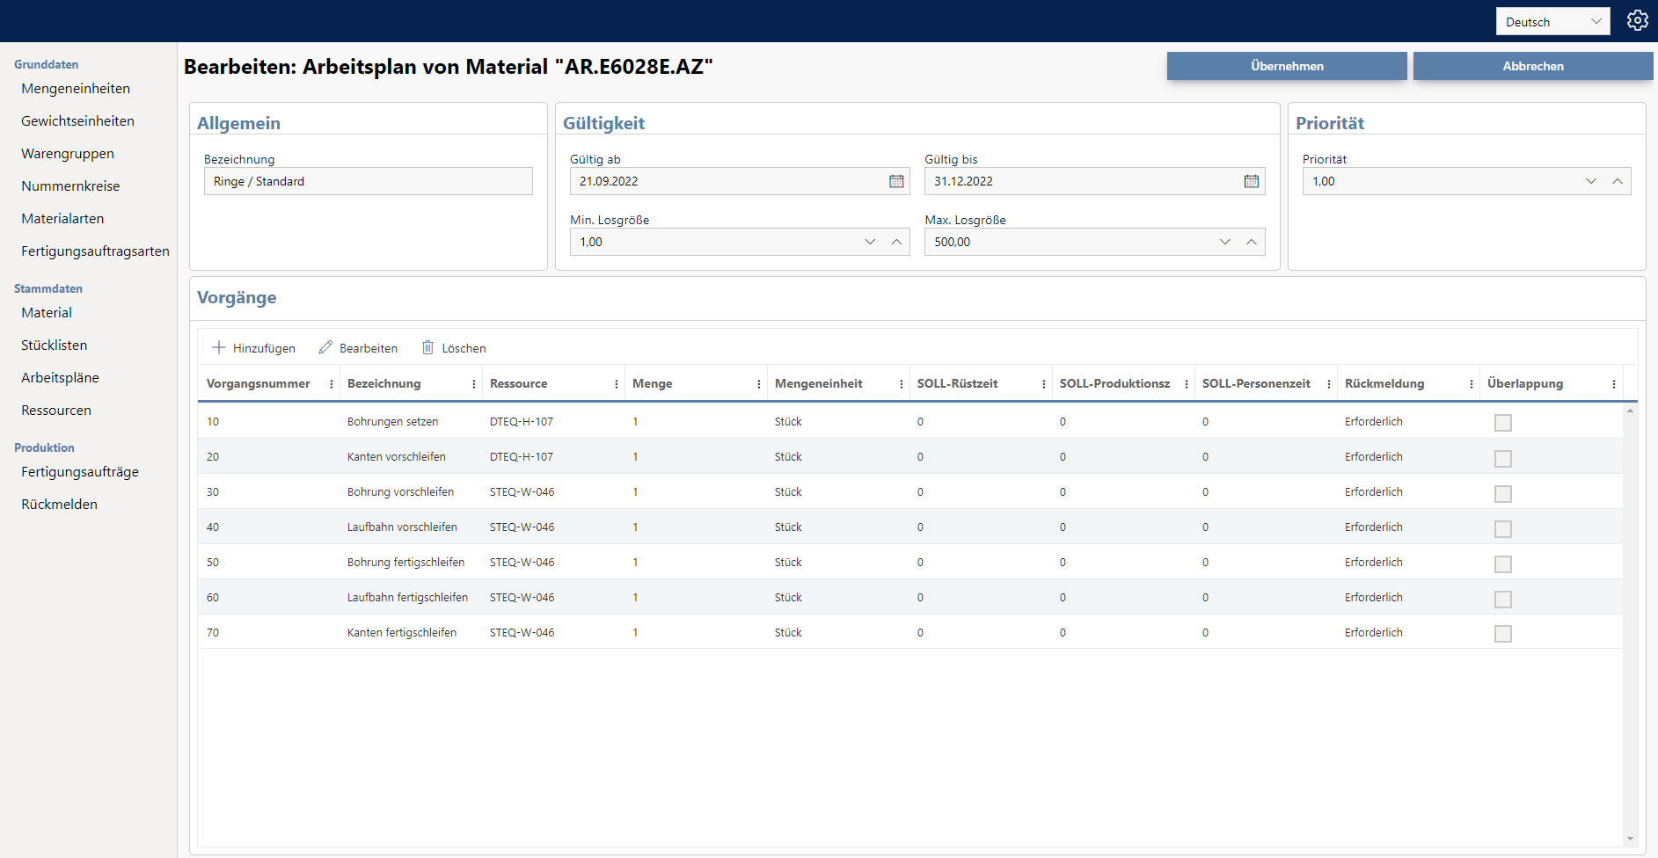Image resolution: width=1658 pixels, height=858 pixels.
Task: Increase Max. Losgröße with up chevron
Action: (x=1251, y=242)
